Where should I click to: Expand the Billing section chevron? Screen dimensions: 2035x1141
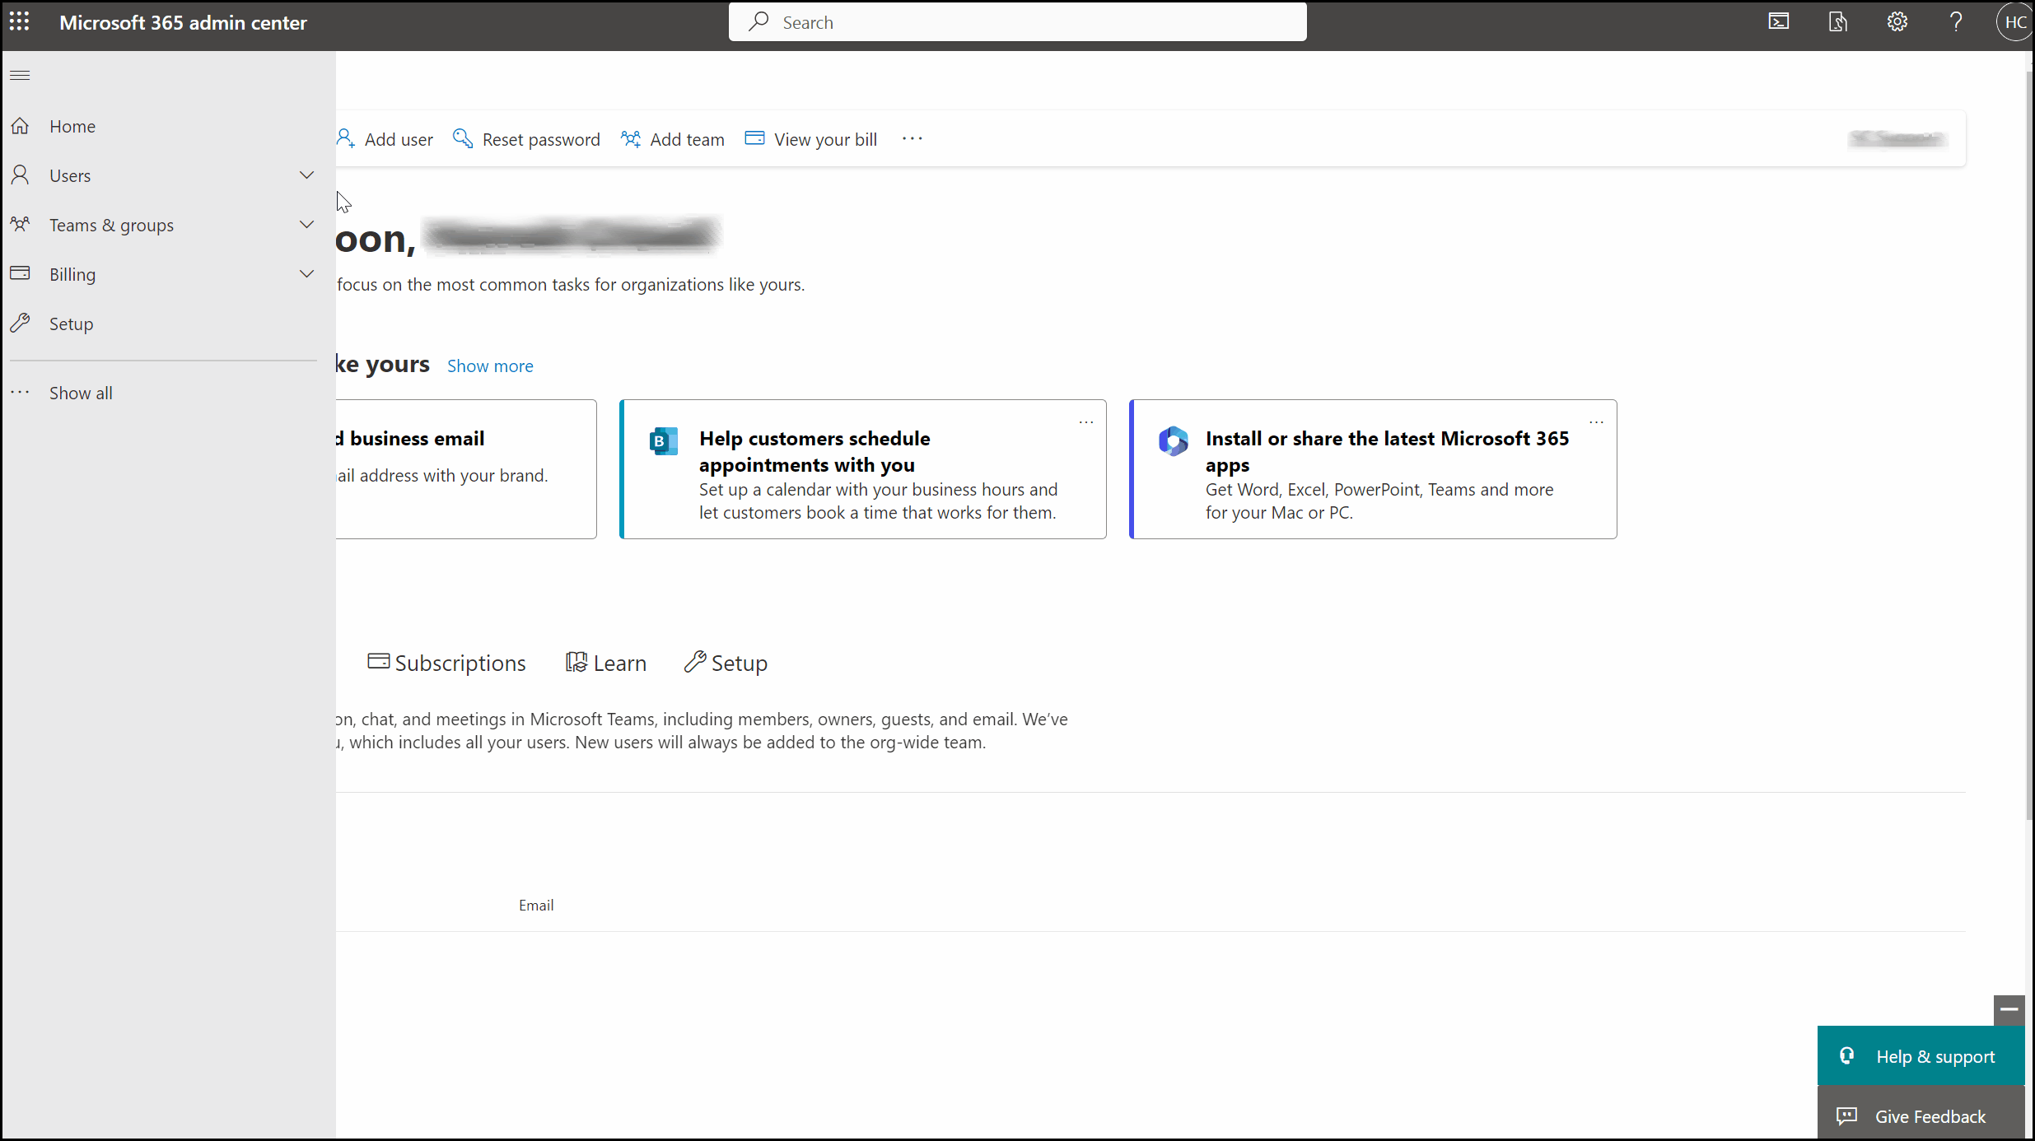click(306, 274)
